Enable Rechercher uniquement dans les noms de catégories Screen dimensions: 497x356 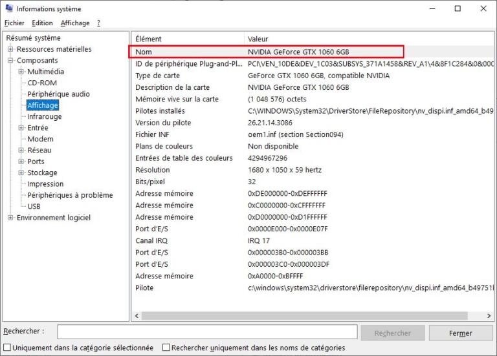pyautogui.click(x=166, y=348)
